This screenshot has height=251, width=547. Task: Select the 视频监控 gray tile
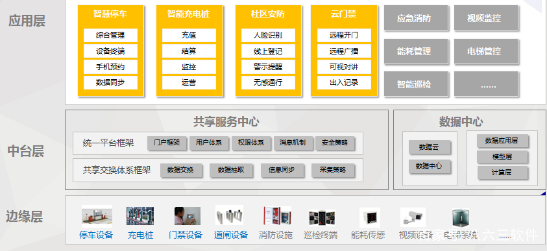[x=486, y=18]
